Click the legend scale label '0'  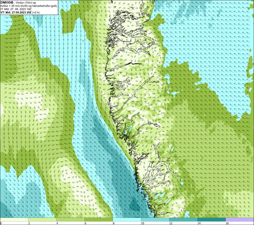pyautogui.click(x=1, y=223)
